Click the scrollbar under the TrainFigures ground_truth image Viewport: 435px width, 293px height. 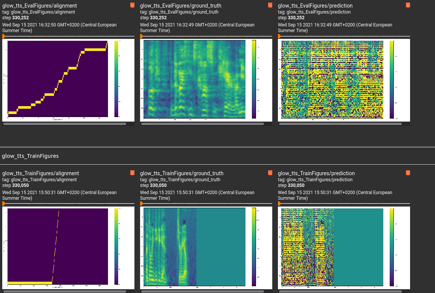[202, 291]
